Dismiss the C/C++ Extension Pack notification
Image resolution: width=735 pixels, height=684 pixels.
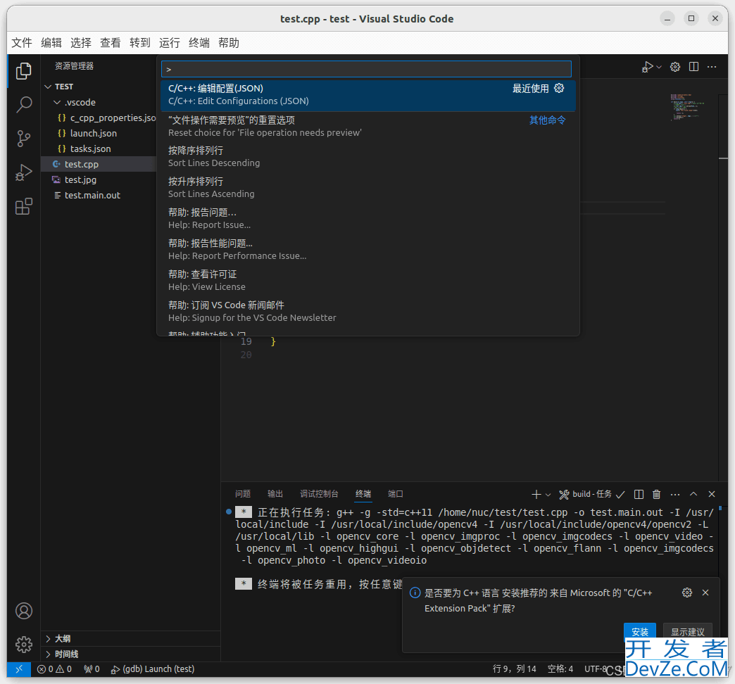[705, 593]
